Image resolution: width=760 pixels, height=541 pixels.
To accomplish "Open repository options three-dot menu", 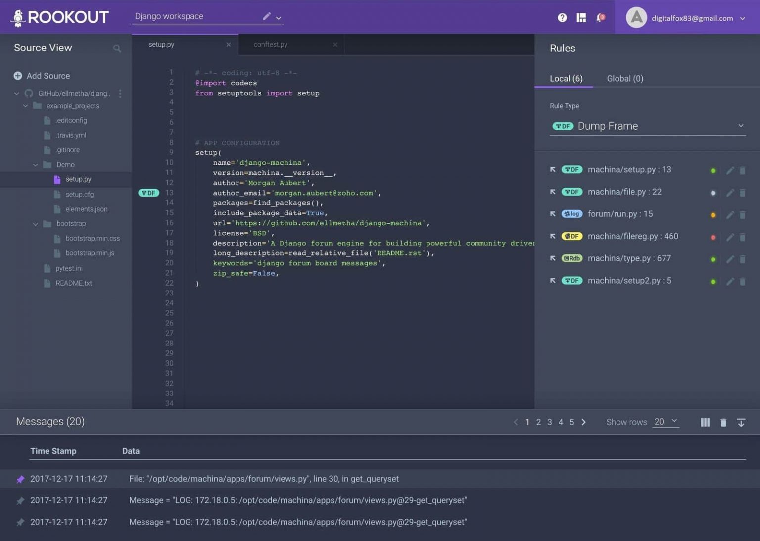I will (x=120, y=93).
